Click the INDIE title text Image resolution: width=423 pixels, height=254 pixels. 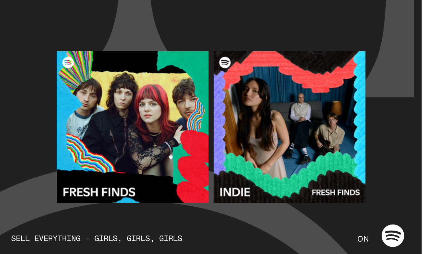(x=235, y=192)
